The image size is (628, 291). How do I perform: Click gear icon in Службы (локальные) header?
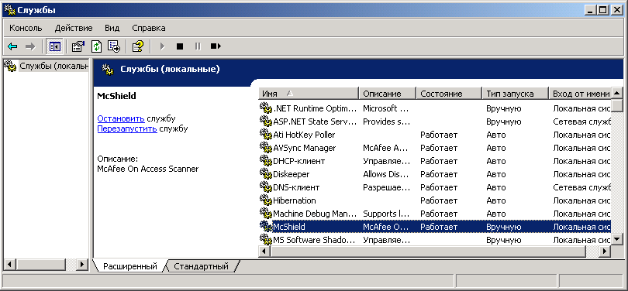108,70
